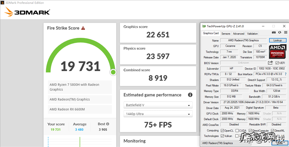The width and height of the screenshot is (289, 147).
Task: Click the GPU-Z refresh icon
Action: [x=279, y=33]
